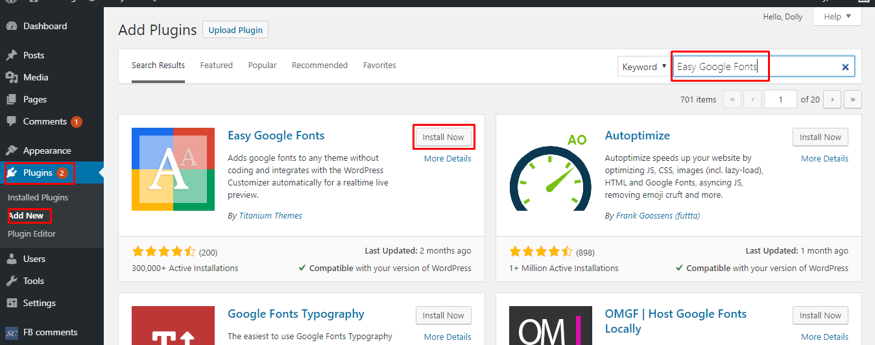Click the Pages icon in sidebar

tap(12, 99)
